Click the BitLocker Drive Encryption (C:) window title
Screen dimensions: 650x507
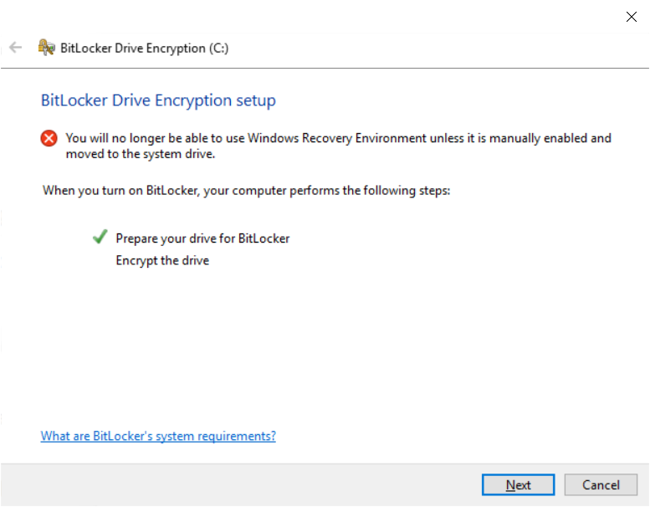pos(144,48)
